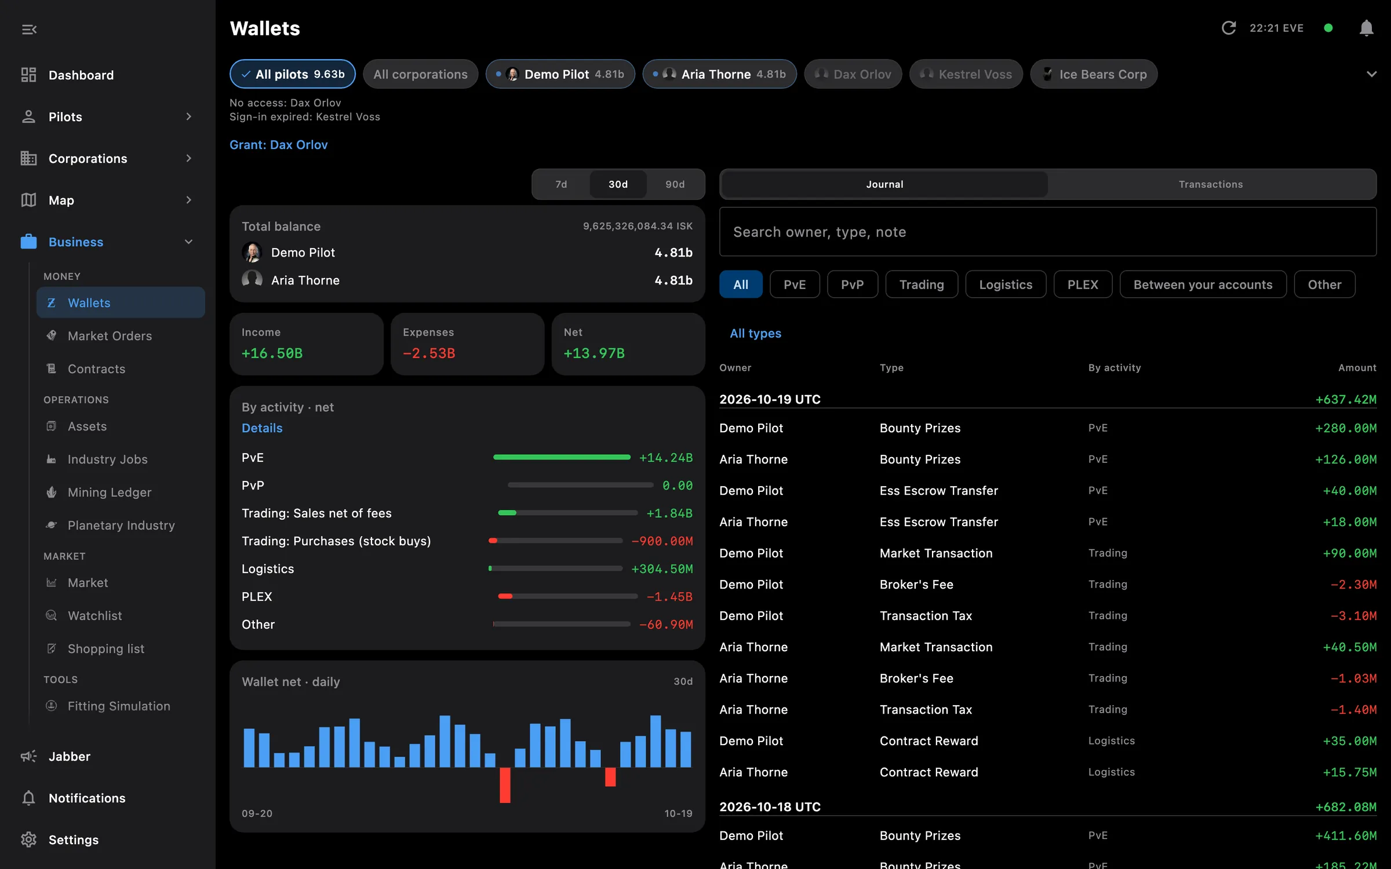Open Fitting Simulation tool
This screenshot has height=869, width=1391.
pos(121,706)
